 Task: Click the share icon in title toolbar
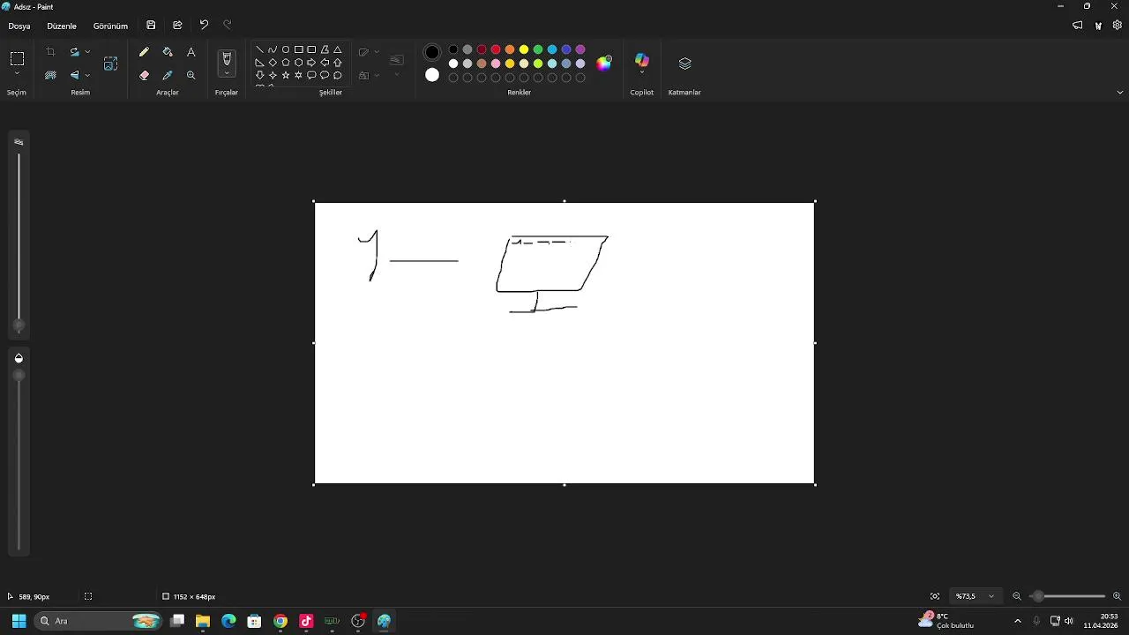point(177,26)
